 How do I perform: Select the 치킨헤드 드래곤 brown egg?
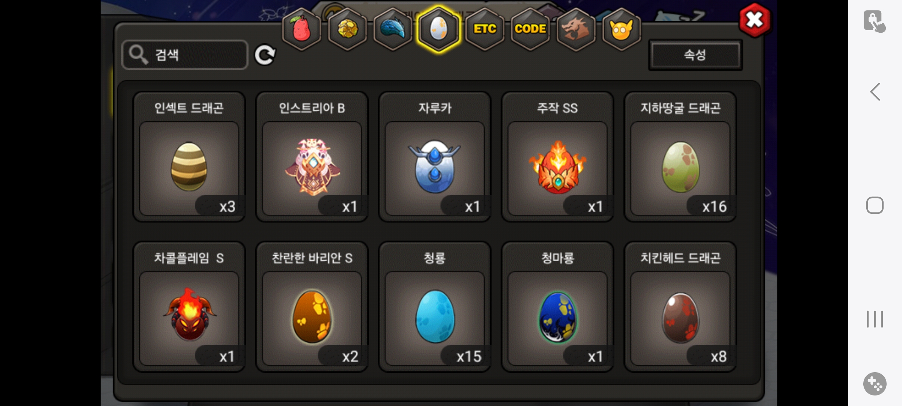680,307
